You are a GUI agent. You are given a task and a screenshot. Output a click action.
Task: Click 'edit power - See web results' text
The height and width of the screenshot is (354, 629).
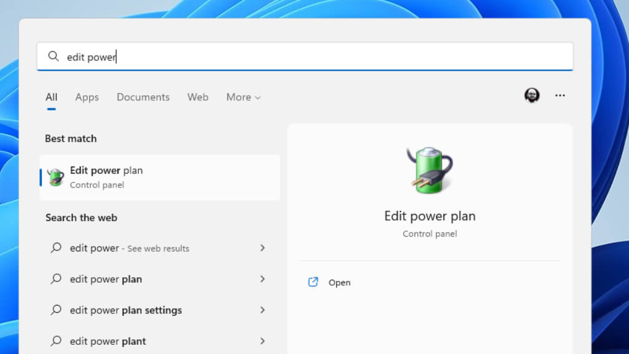[130, 248]
